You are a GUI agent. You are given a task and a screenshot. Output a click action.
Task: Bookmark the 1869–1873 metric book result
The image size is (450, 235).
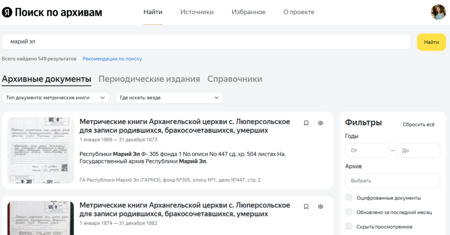[x=306, y=123]
